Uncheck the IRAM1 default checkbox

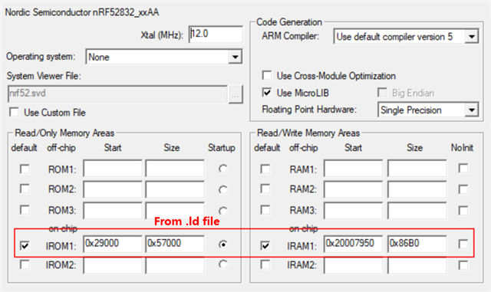pos(265,246)
